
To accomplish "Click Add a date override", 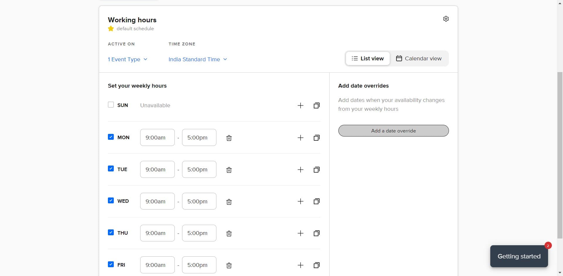I will click(393, 131).
